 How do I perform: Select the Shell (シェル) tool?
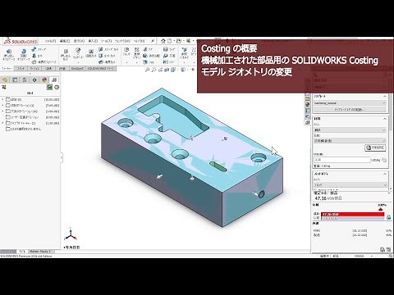pyautogui.click(x=149, y=62)
